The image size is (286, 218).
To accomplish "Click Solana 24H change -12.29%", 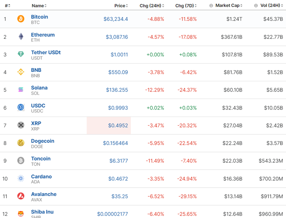I will (x=155, y=90).
